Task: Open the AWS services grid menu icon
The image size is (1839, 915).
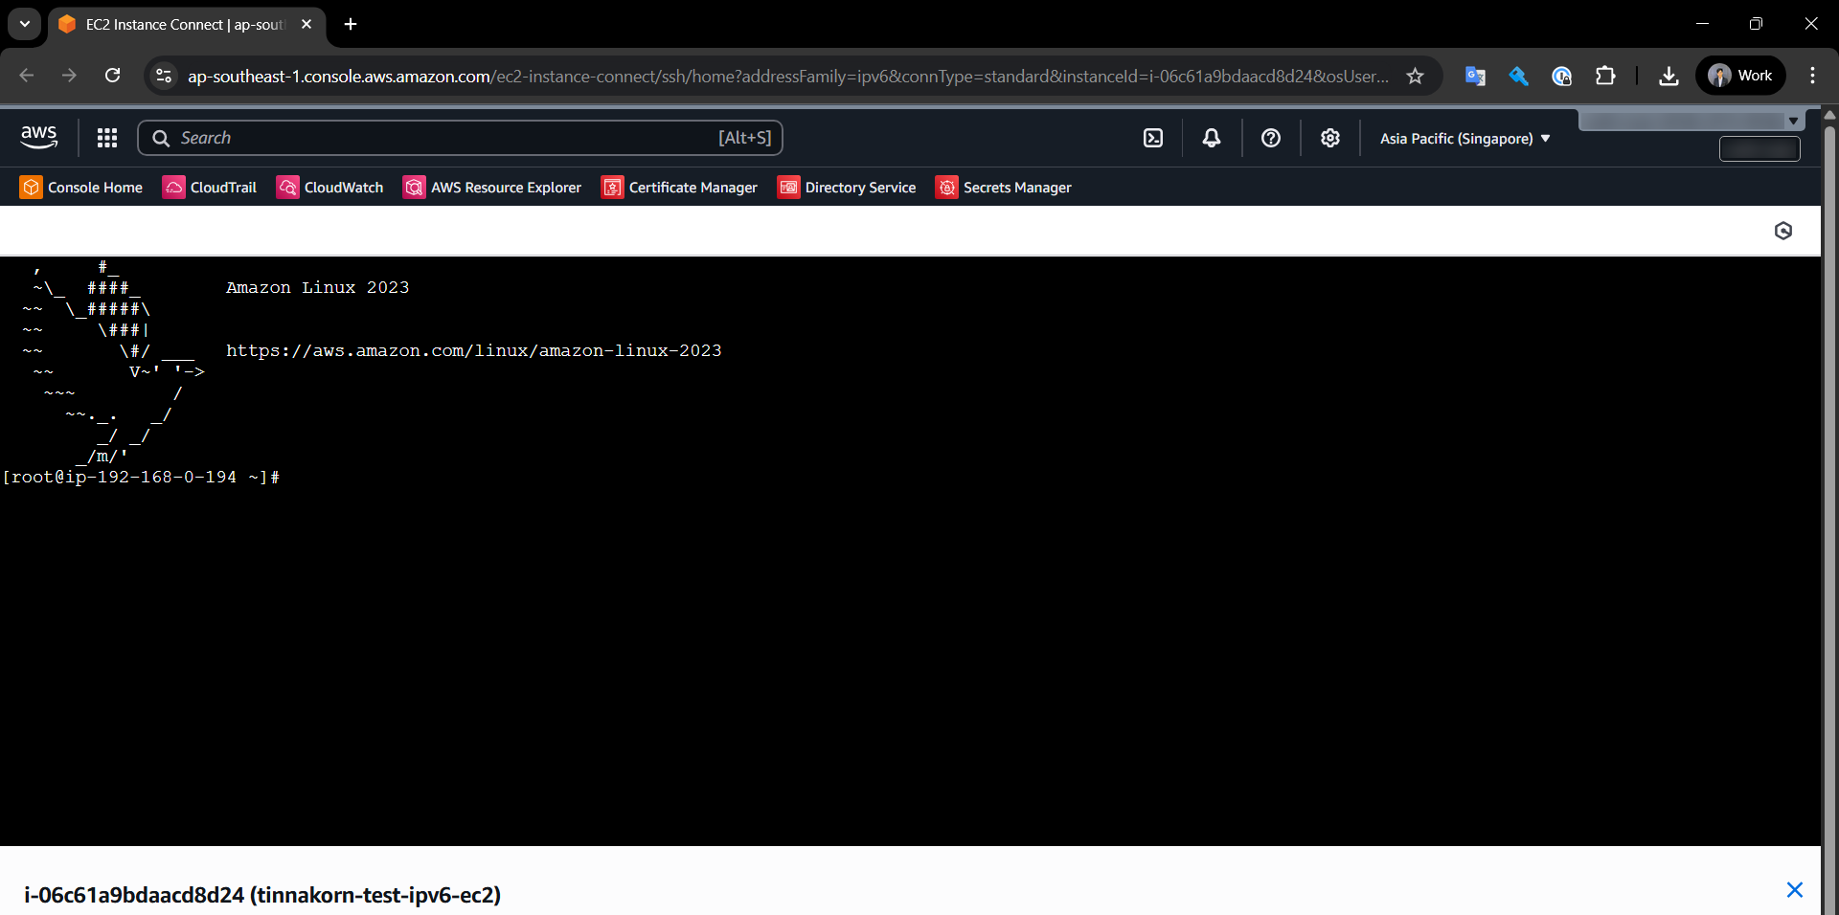Action: (x=106, y=138)
